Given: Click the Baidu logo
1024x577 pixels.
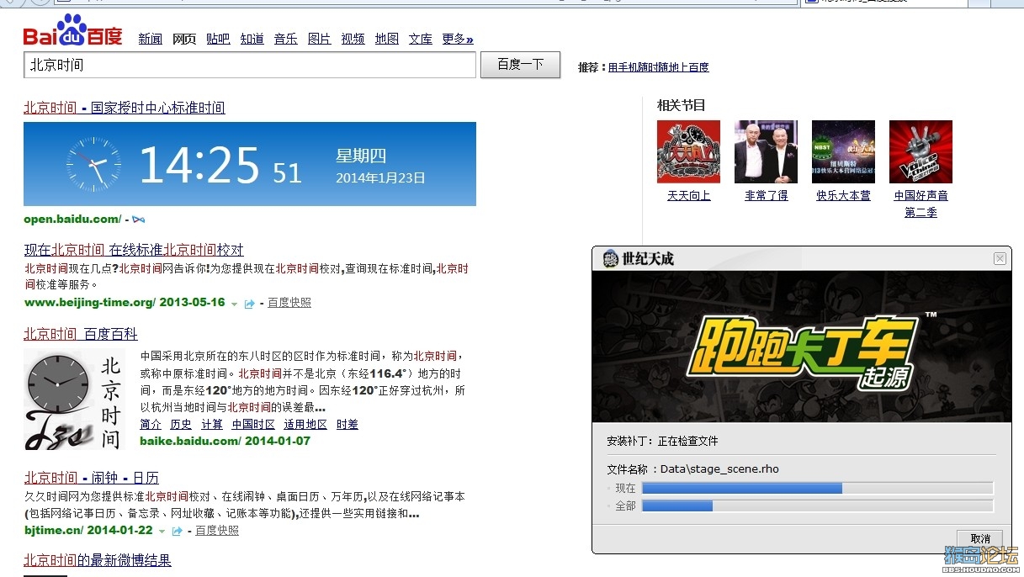Looking at the screenshot, I should [72, 32].
